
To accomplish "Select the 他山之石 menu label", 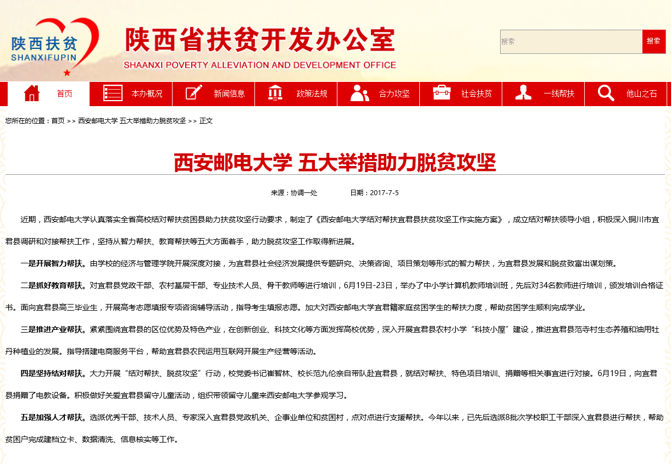I will tap(641, 94).
